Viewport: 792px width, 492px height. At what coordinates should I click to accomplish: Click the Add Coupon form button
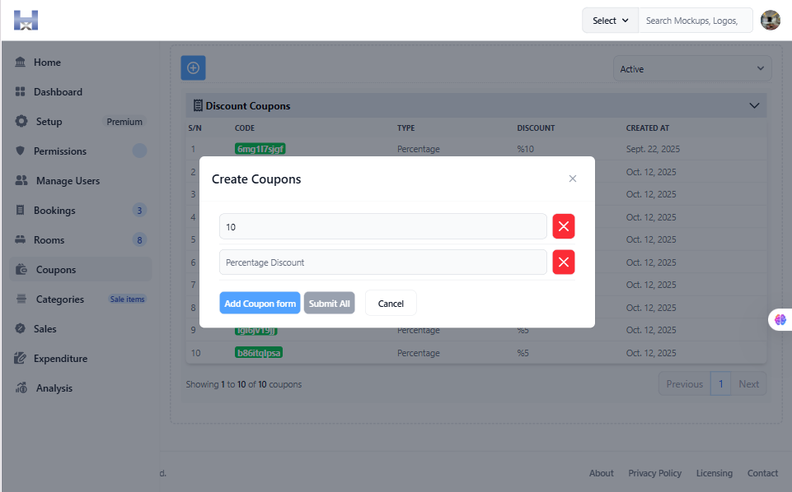coord(260,303)
